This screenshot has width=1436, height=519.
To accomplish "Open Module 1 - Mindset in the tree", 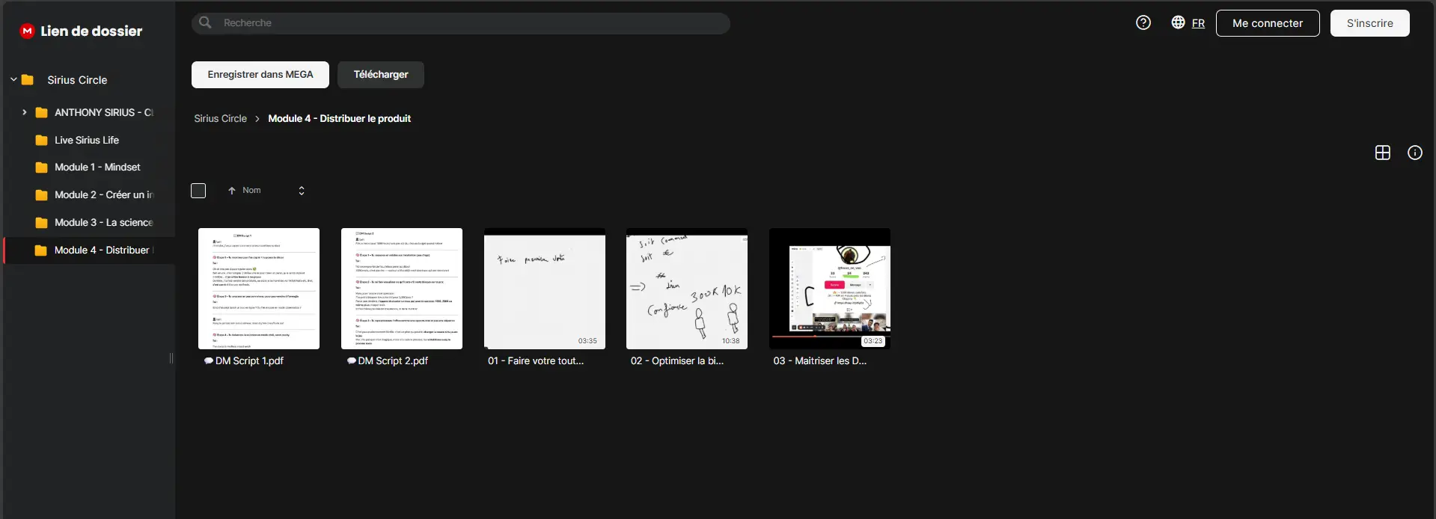I will [97, 168].
